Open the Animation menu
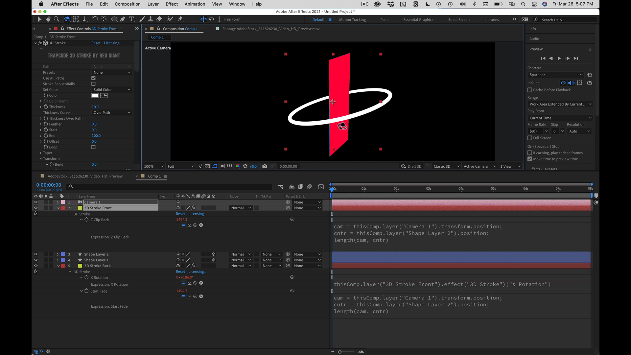The image size is (631, 355). click(x=195, y=4)
